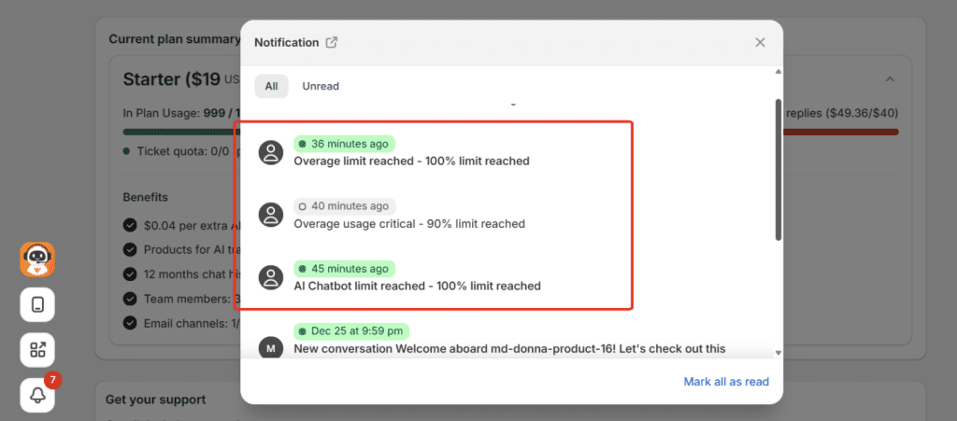
Task: Close the Notification dialog
Action: (760, 42)
